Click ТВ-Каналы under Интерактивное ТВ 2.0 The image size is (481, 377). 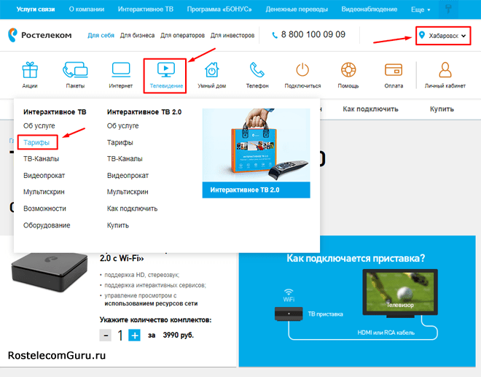125,158
